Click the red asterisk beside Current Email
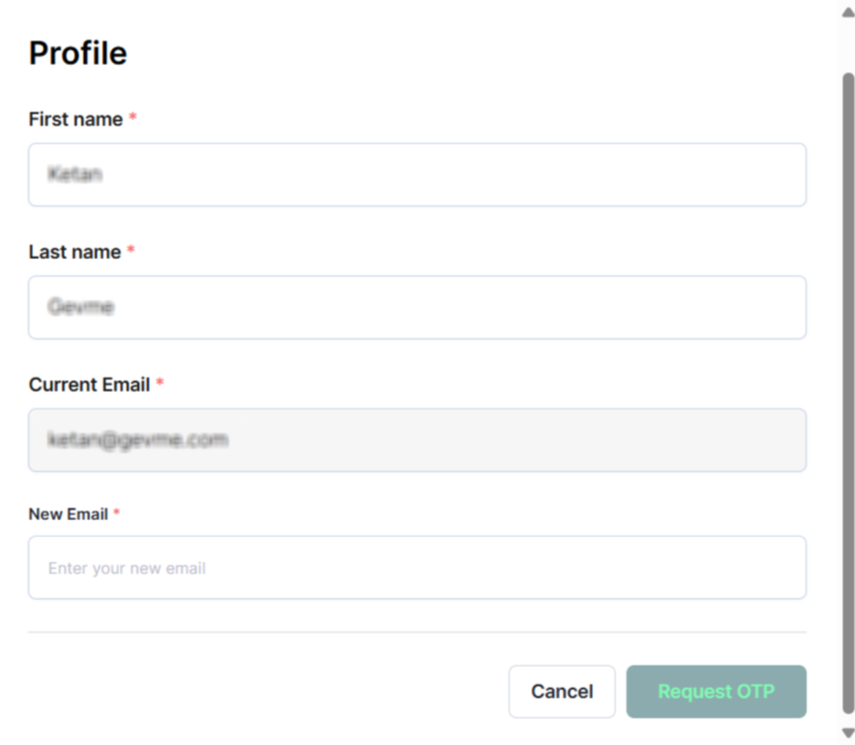This screenshot has height=745, width=855. pyautogui.click(x=160, y=383)
